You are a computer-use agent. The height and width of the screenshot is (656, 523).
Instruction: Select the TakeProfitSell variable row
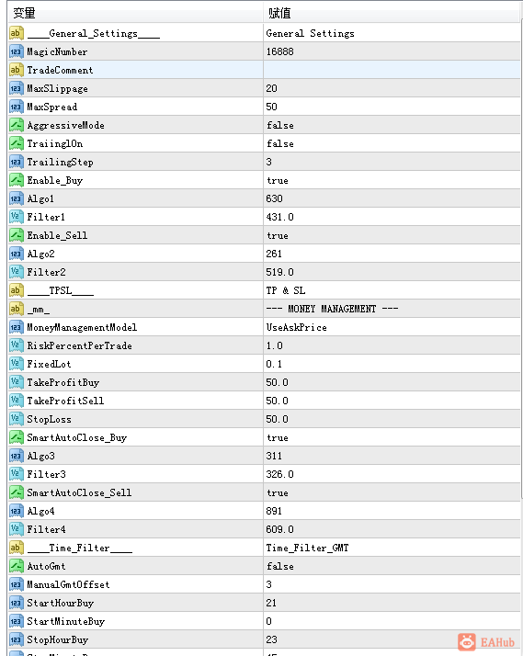coord(264,401)
